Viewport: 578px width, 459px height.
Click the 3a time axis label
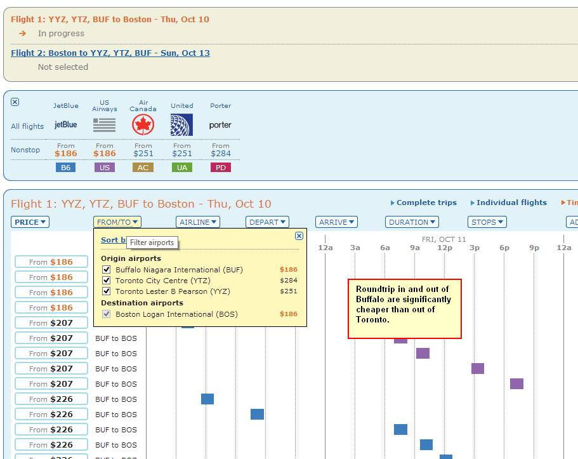[355, 248]
